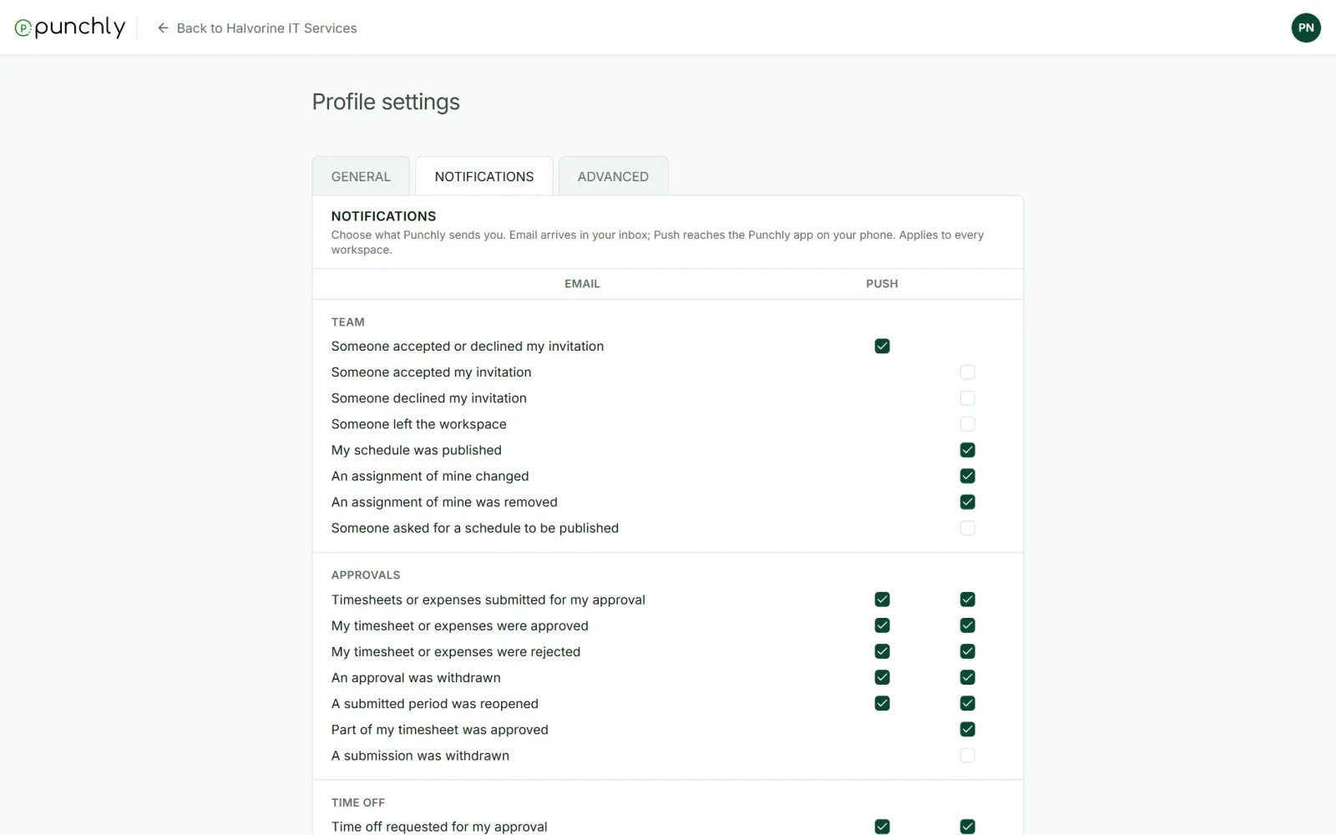Viewport: 1336px width, 835px height.
Task: Untick "An assignment of mine changed" checkbox
Action: (x=967, y=475)
